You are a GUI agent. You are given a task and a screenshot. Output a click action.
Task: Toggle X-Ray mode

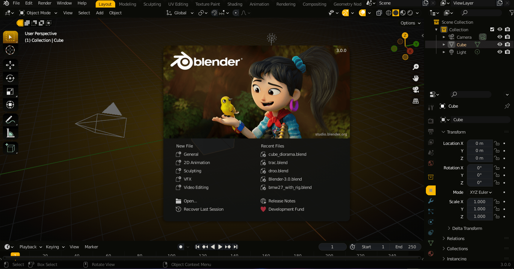[380, 13]
